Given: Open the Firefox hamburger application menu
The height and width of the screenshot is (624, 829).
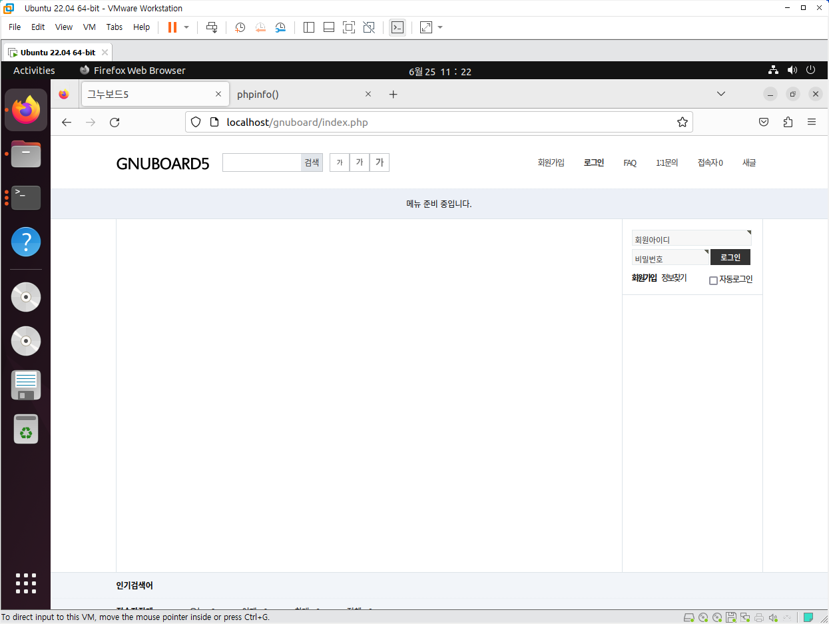Looking at the screenshot, I should (812, 123).
